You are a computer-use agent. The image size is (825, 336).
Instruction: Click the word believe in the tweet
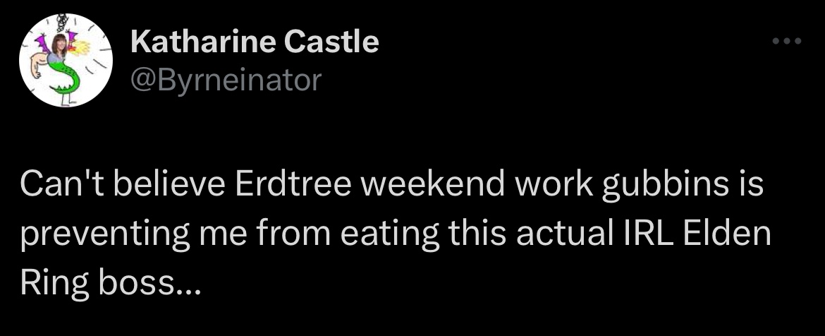169,184
